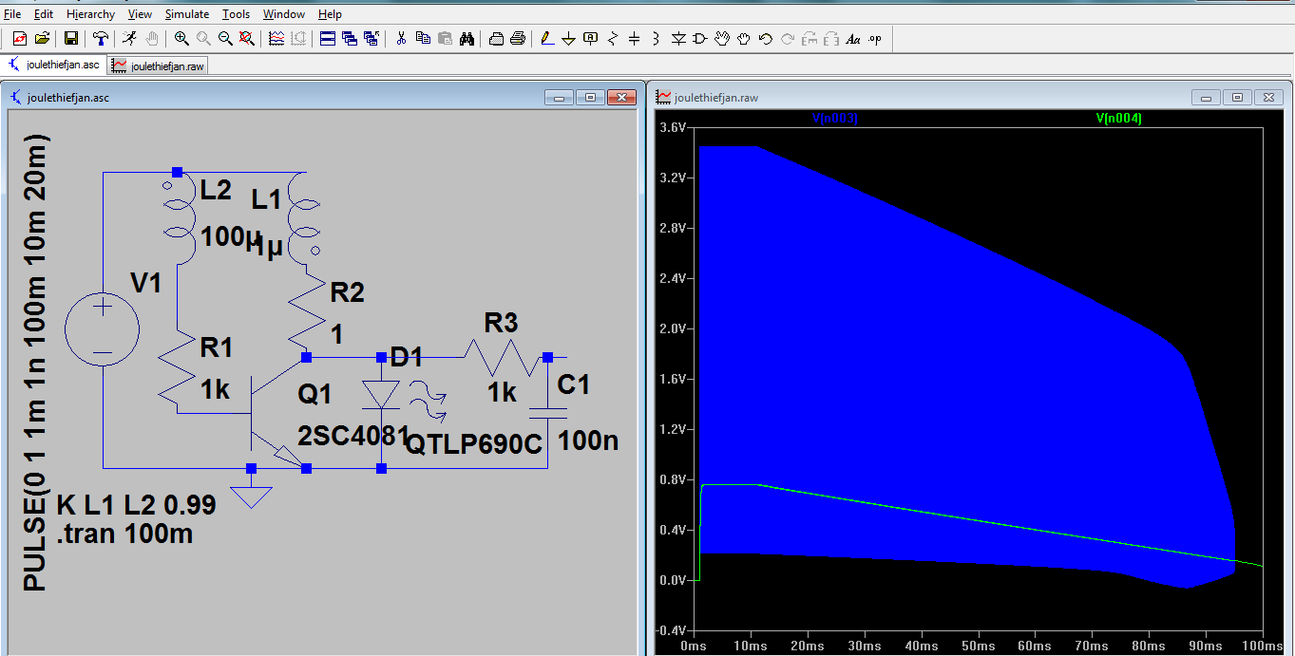Click the R1 resistor value 1k

point(215,389)
